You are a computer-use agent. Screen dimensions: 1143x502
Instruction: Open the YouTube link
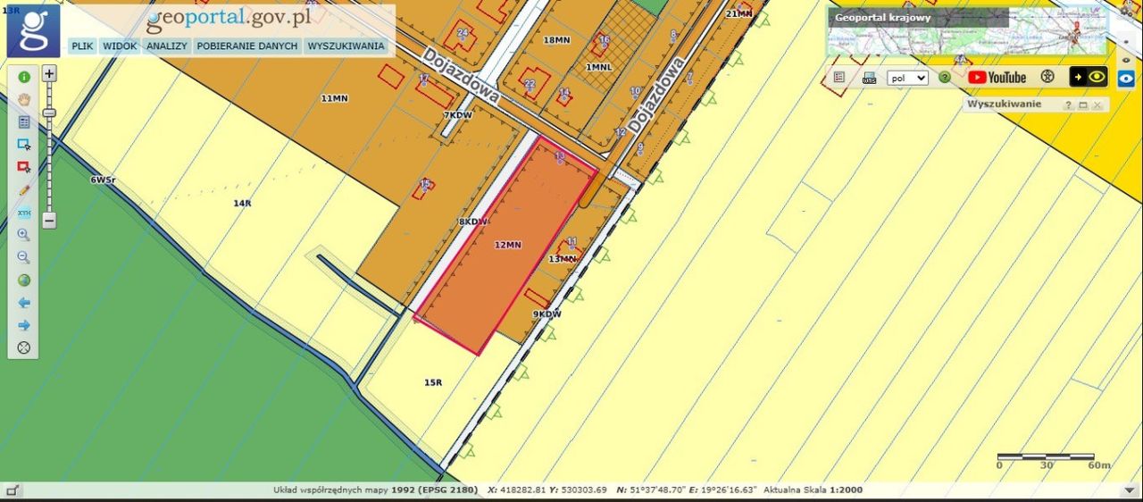point(997,78)
